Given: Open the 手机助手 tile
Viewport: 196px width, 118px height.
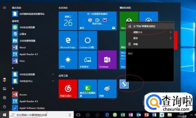Looking at the screenshot, I should pyautogui.click(x=87, y=60).
